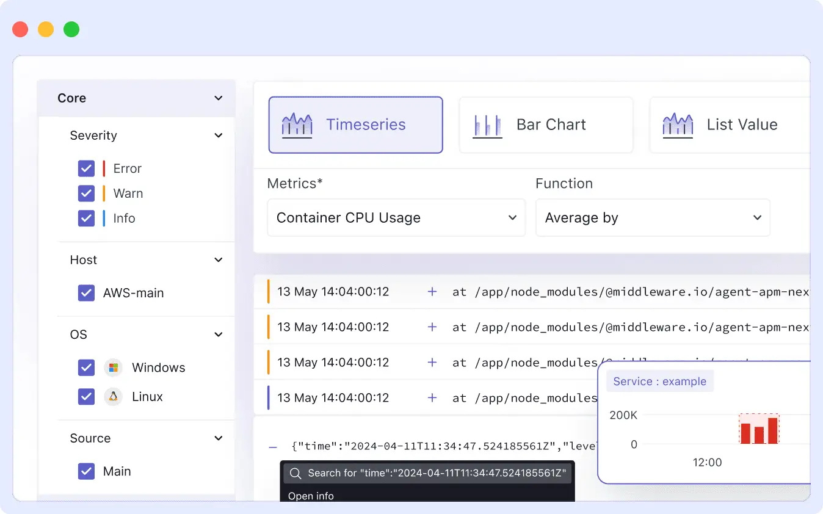Click the Service : example chip
This screenshot has width=823, height=514.
[660, 381]
